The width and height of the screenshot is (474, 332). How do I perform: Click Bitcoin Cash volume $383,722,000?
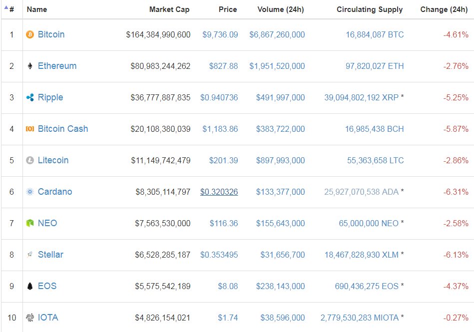(x=281, y=129)
